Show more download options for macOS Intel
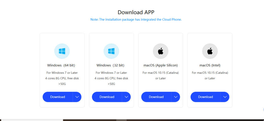Image resolution: width=264 pixels, height=121 pixels. (x=225, y=97)
